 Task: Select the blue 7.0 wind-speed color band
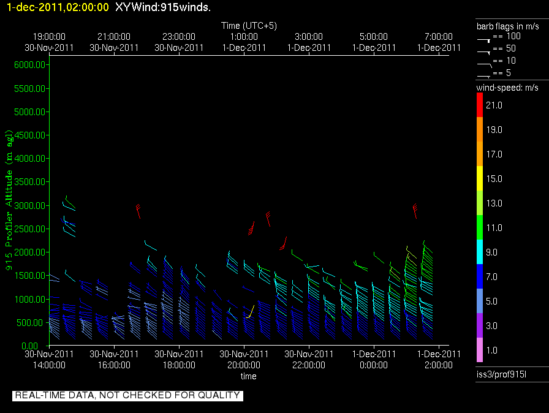coord(480,276)
